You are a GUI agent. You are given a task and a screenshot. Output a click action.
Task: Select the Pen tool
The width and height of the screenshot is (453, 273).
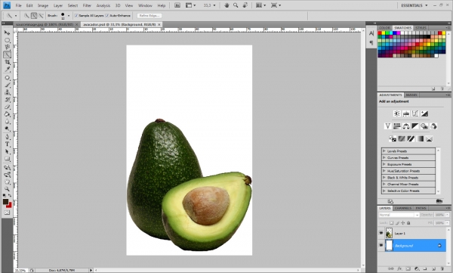tap(7, 137)
